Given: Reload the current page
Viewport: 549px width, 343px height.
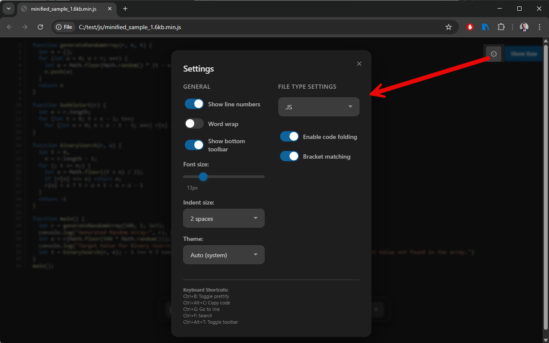Looking at the screenshot, I should click(40, 27).
